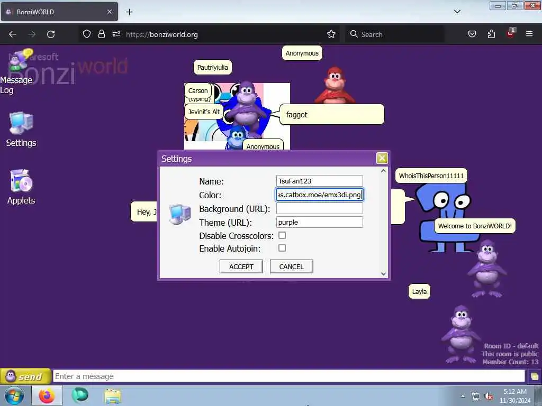This screenshot has height=406, width=542.
Task: Click the yellow icon beside message box
Action: pyautogui.click(x=535, y=376)
